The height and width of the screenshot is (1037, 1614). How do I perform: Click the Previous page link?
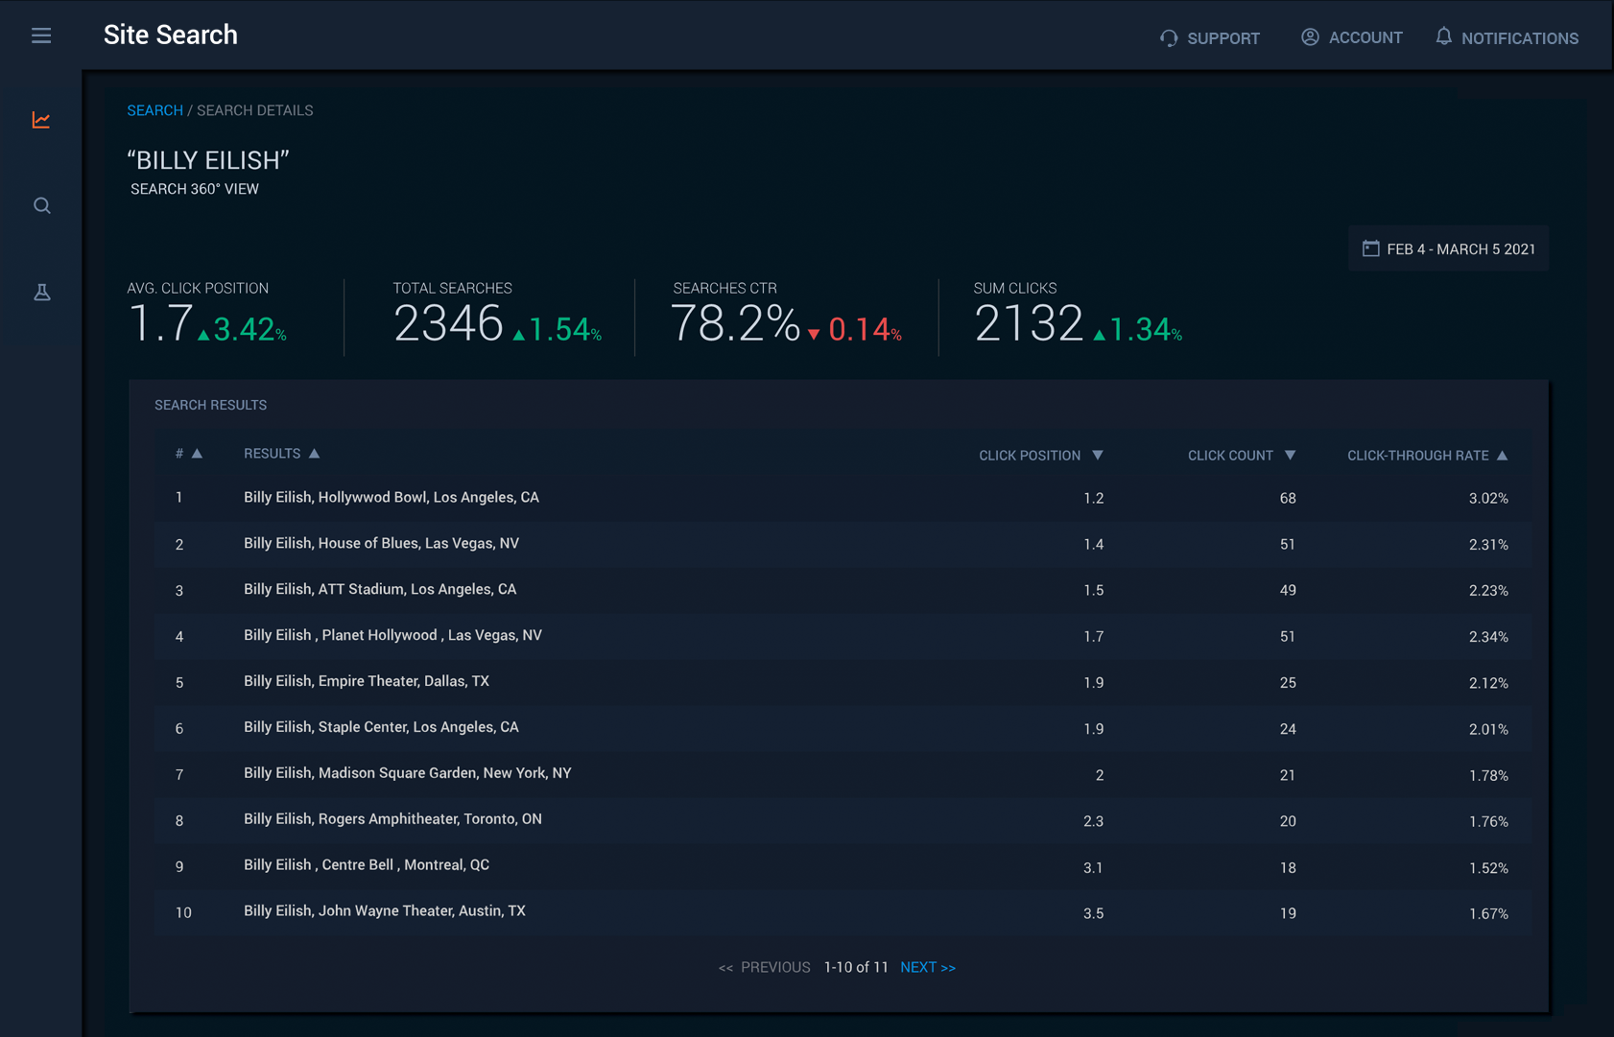coord(764,967)
